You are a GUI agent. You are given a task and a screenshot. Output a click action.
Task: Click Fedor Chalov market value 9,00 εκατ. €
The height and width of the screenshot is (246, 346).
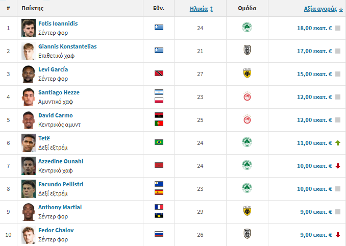pyautogui.click(x=316, y=235)
